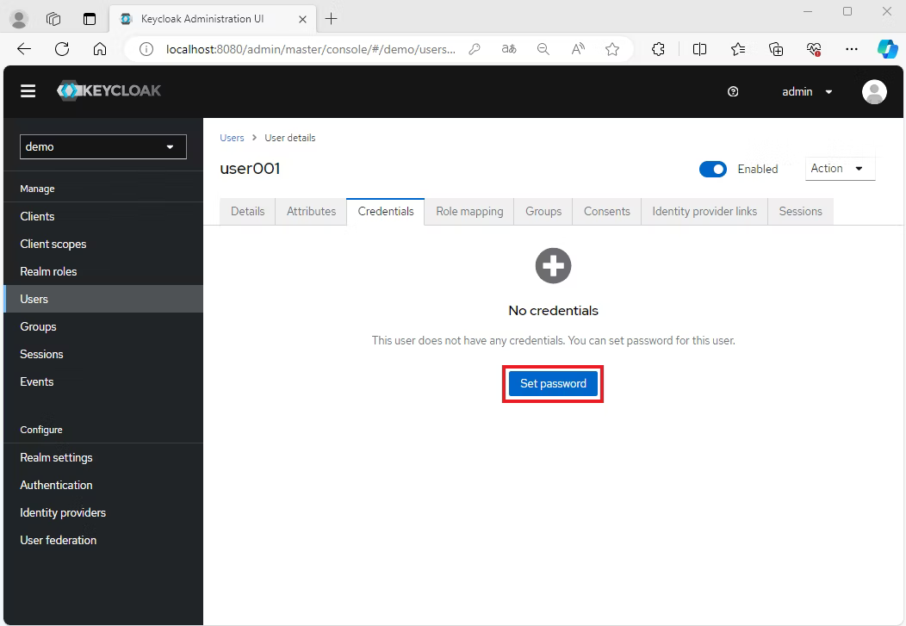Switch to the Details tab
Screen dimensions: 906x626
(x=247, y=211)
